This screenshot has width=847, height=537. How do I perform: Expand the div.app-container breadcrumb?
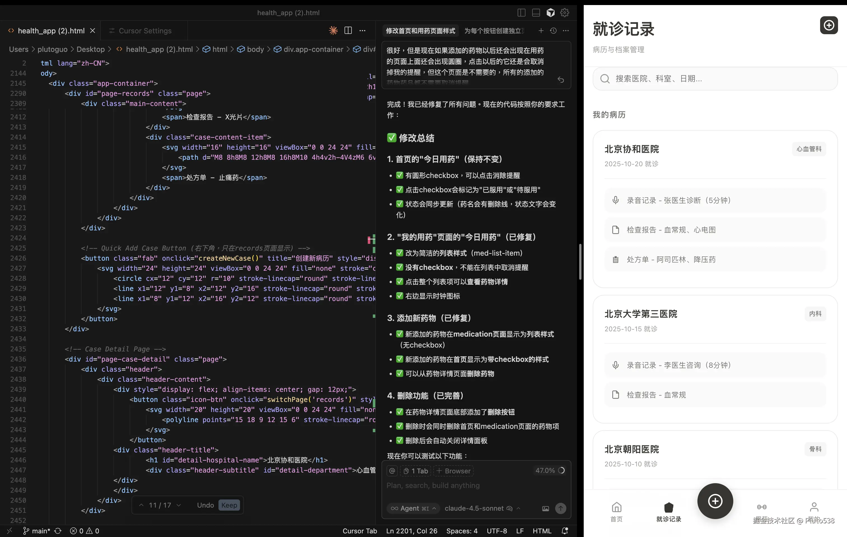point(308,49)
